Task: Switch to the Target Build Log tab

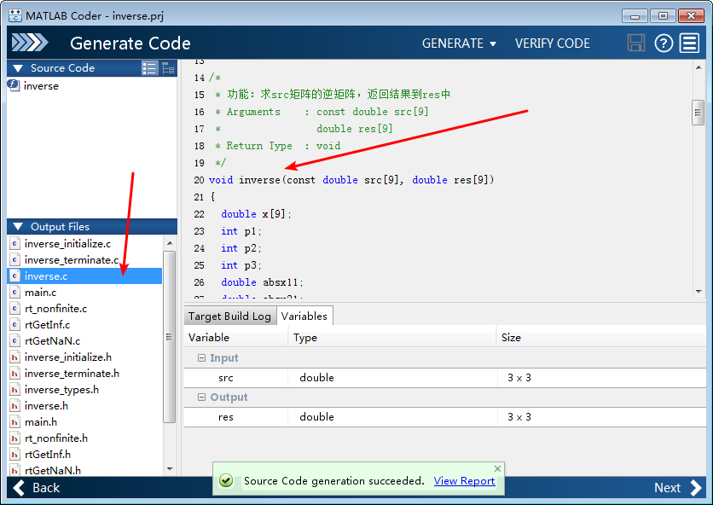Action: click(229, 316)
